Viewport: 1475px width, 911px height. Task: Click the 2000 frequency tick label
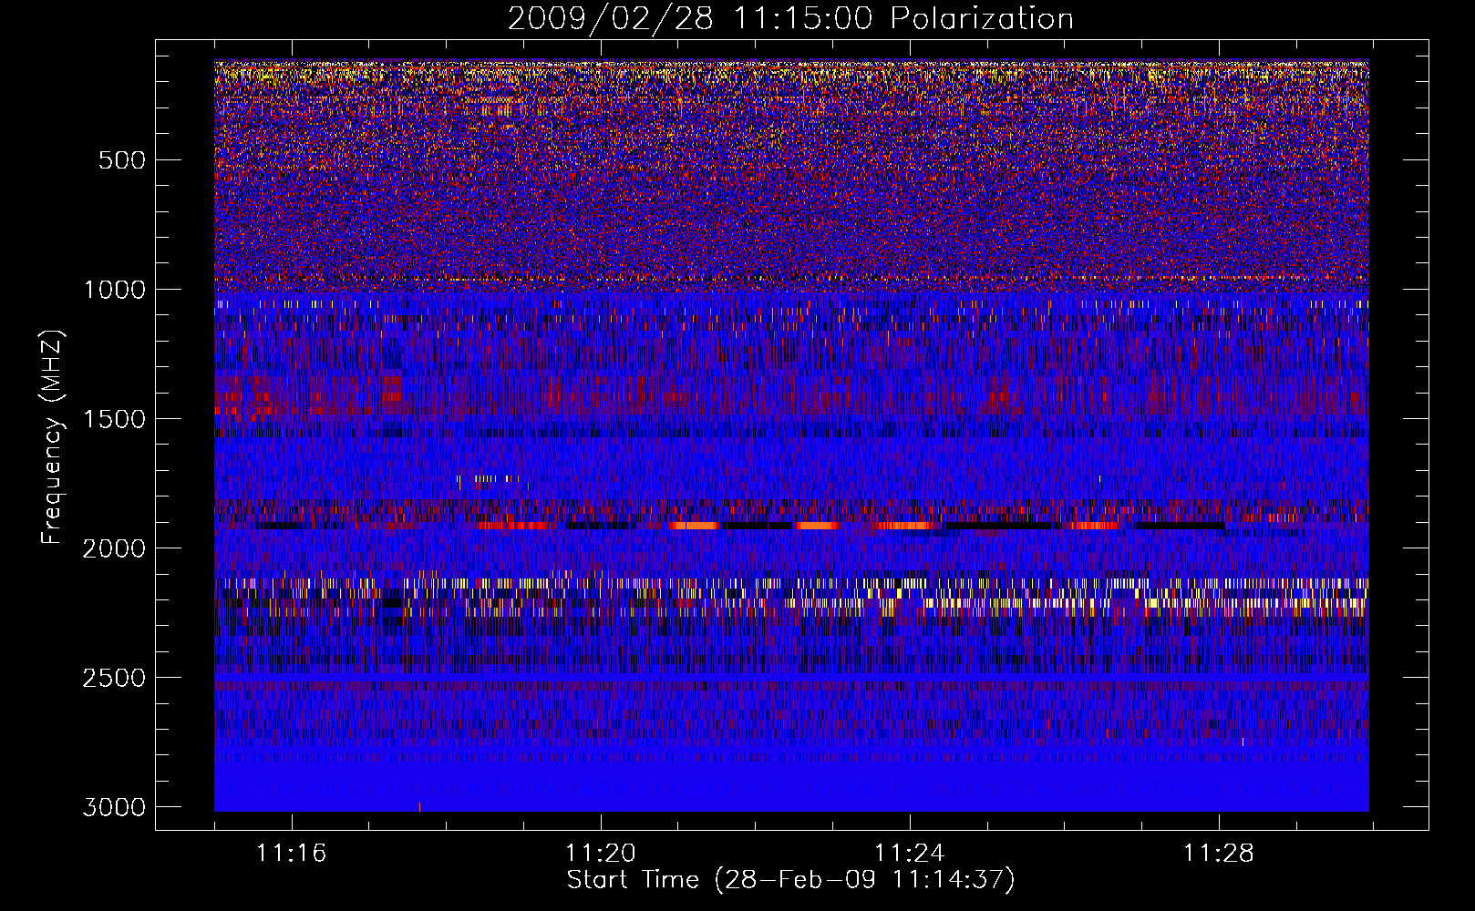tap(114, 548)
